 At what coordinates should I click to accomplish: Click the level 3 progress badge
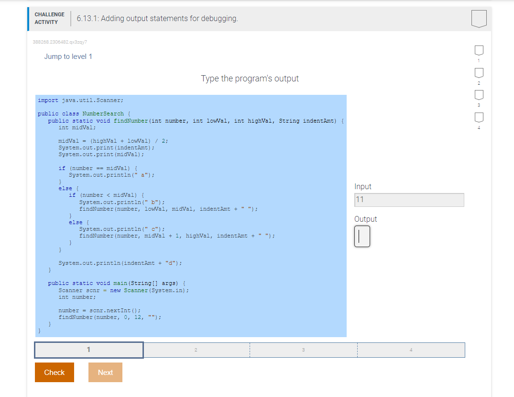(479, 95)
